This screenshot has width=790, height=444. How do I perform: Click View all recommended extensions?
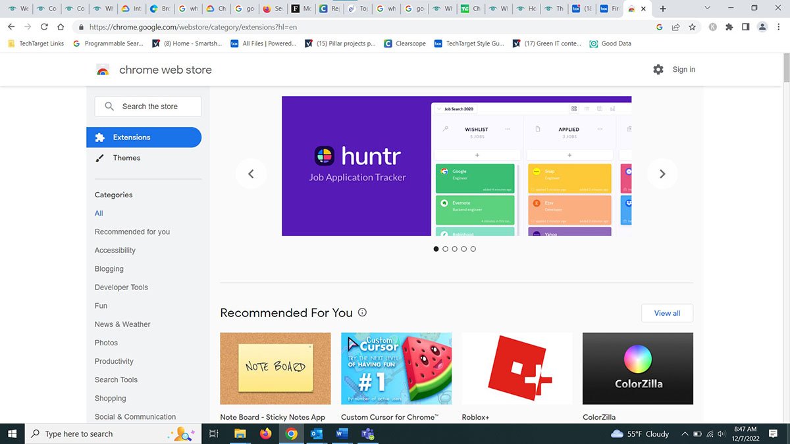pos(667,313)
